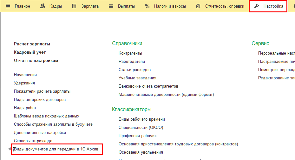Viewport: 295px width, 160px height.
Task: Open Основания увольнения classifier
Action: [141, 152]
